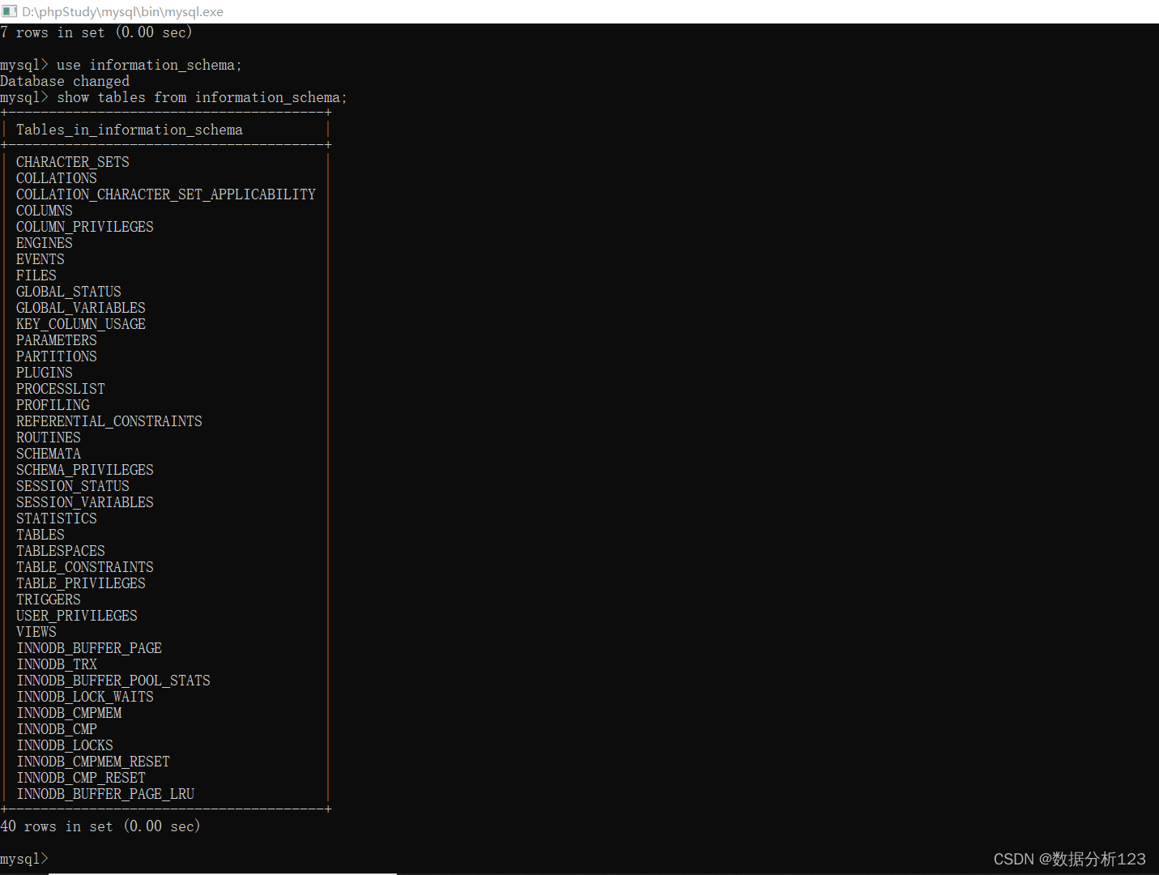Select the TABLE_CONSTRAINTS row
Screen dimensions: 1159x875
click(x=85, y=567)
